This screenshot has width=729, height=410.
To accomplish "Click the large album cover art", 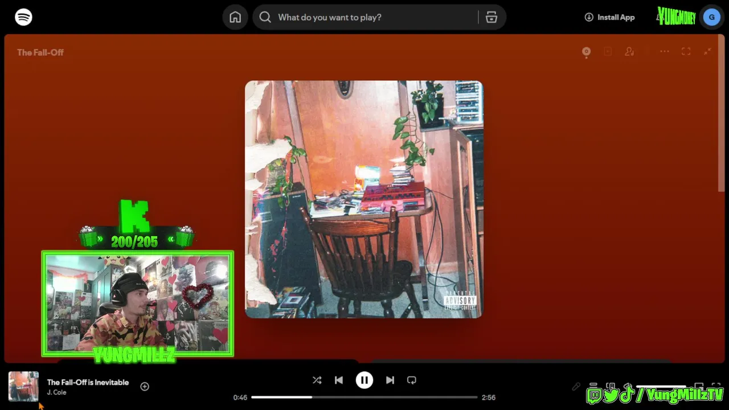I will pyautogui.click(x=364, y=199).
